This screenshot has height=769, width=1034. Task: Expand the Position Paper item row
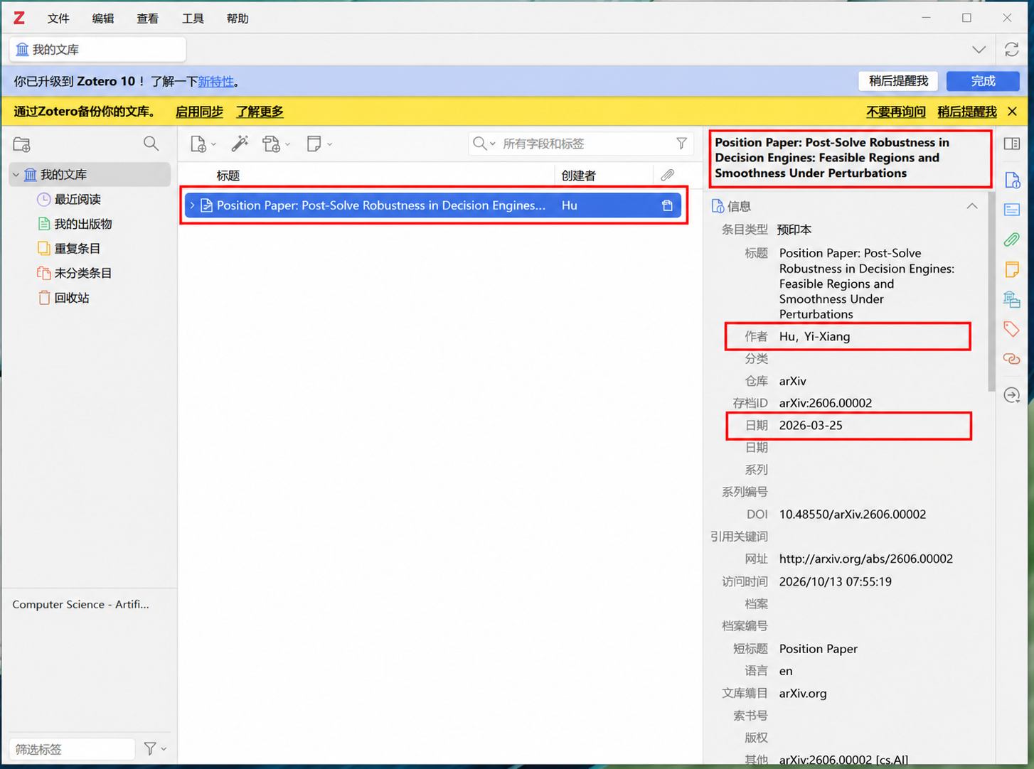point(192,205)
